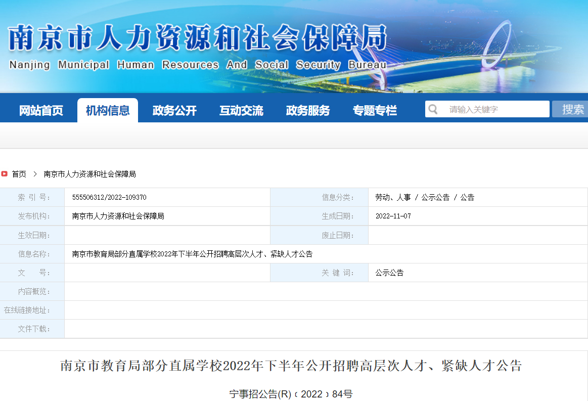Click the 文件下载 label
Screen dimensions: 588x401
pyautogui.click(x=34, y=329)
